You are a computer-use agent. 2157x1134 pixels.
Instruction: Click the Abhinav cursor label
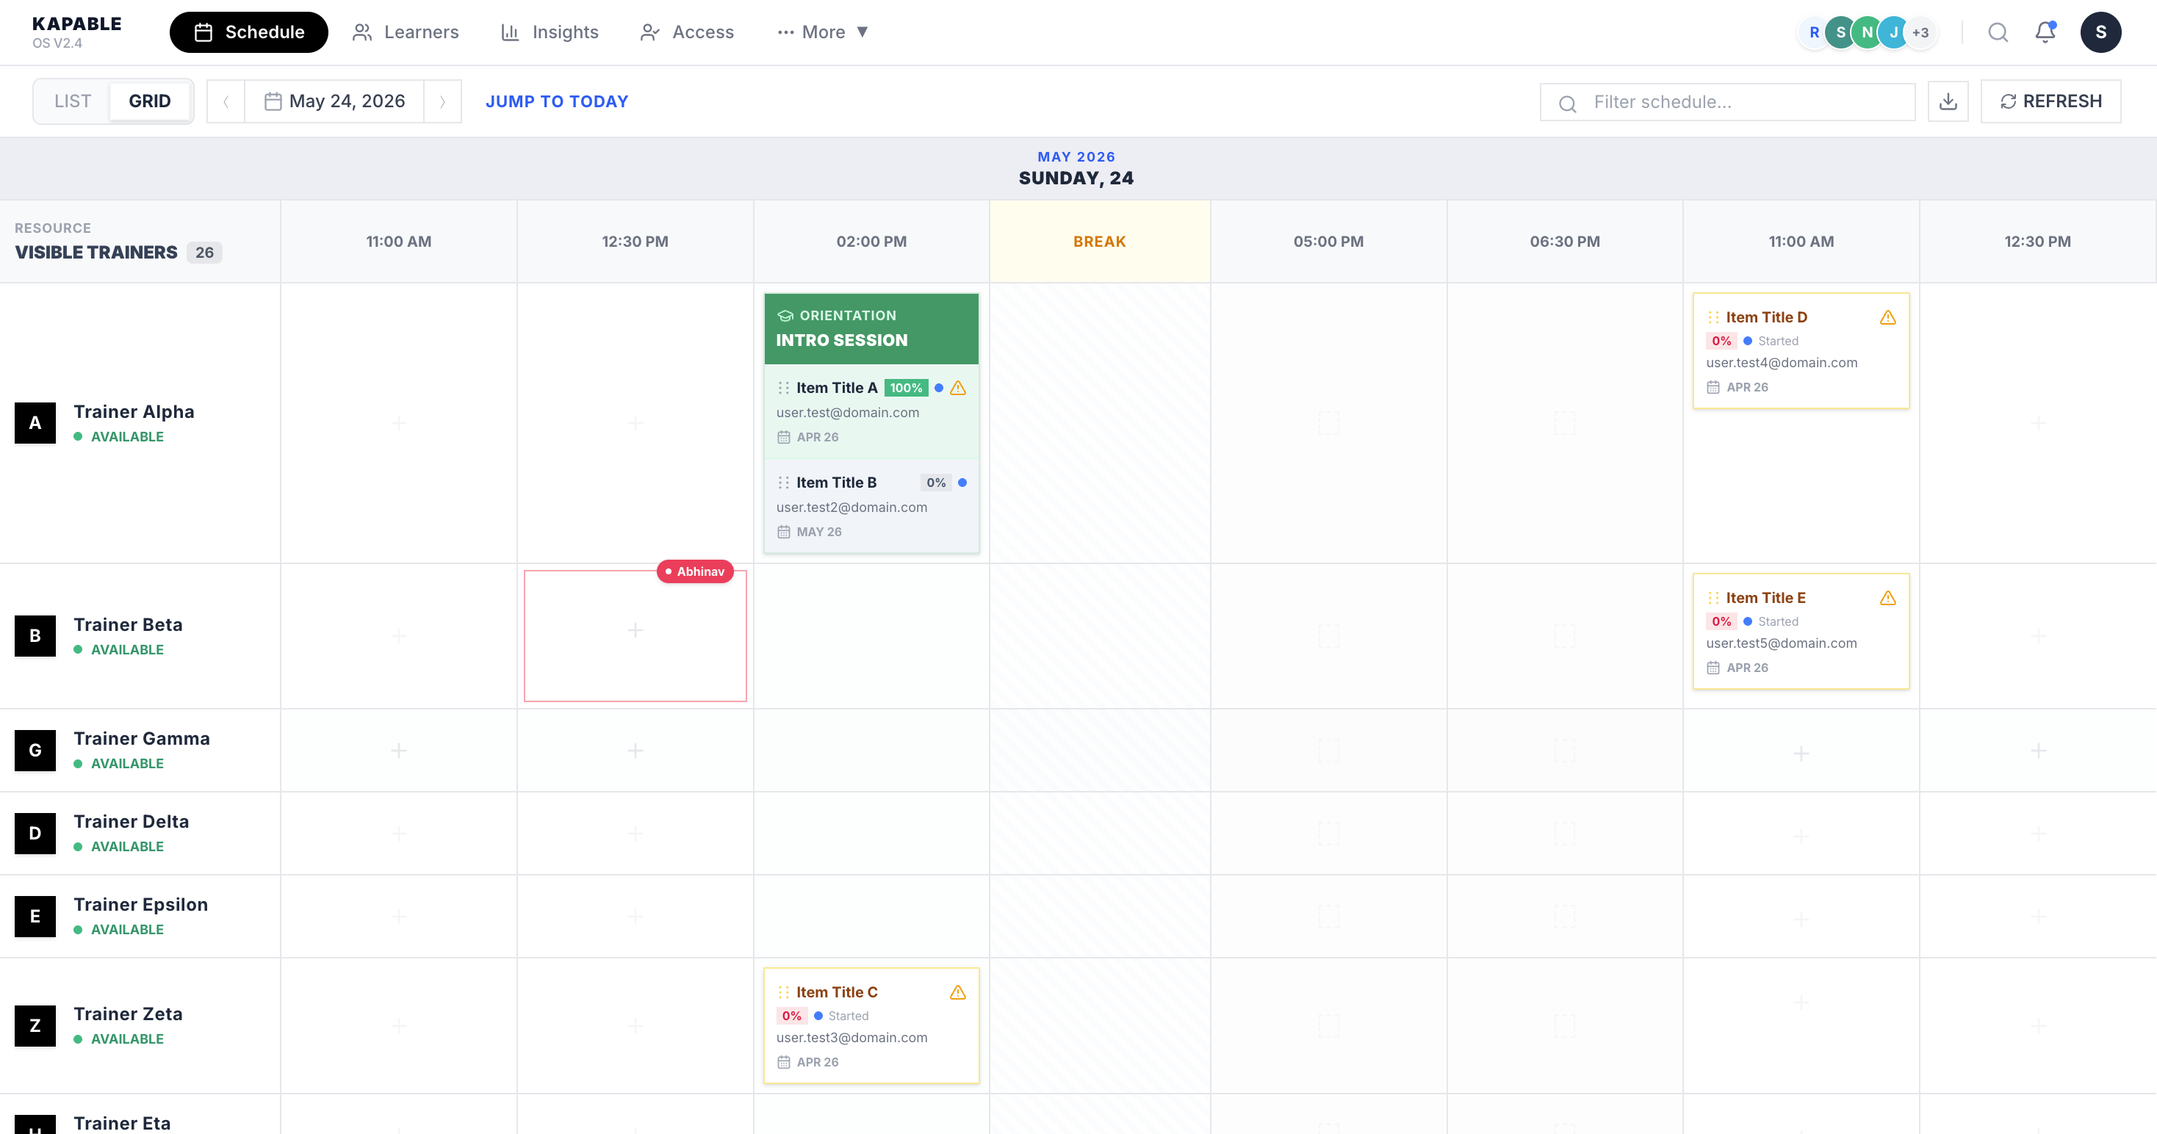pyautogui.click(x=695, y=571)
